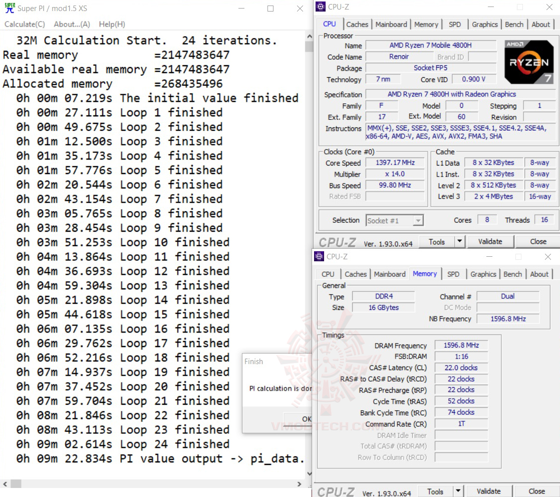This screenshot has width=560, height=497.
Task: Switch to Caches tab in upper CPU-Z window
Action: click(x=357, y=24)
